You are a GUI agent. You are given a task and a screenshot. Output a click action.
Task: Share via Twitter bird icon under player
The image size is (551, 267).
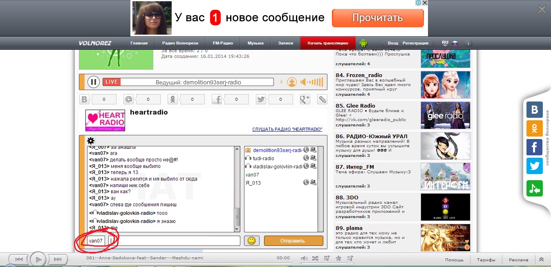pos(261,99)
